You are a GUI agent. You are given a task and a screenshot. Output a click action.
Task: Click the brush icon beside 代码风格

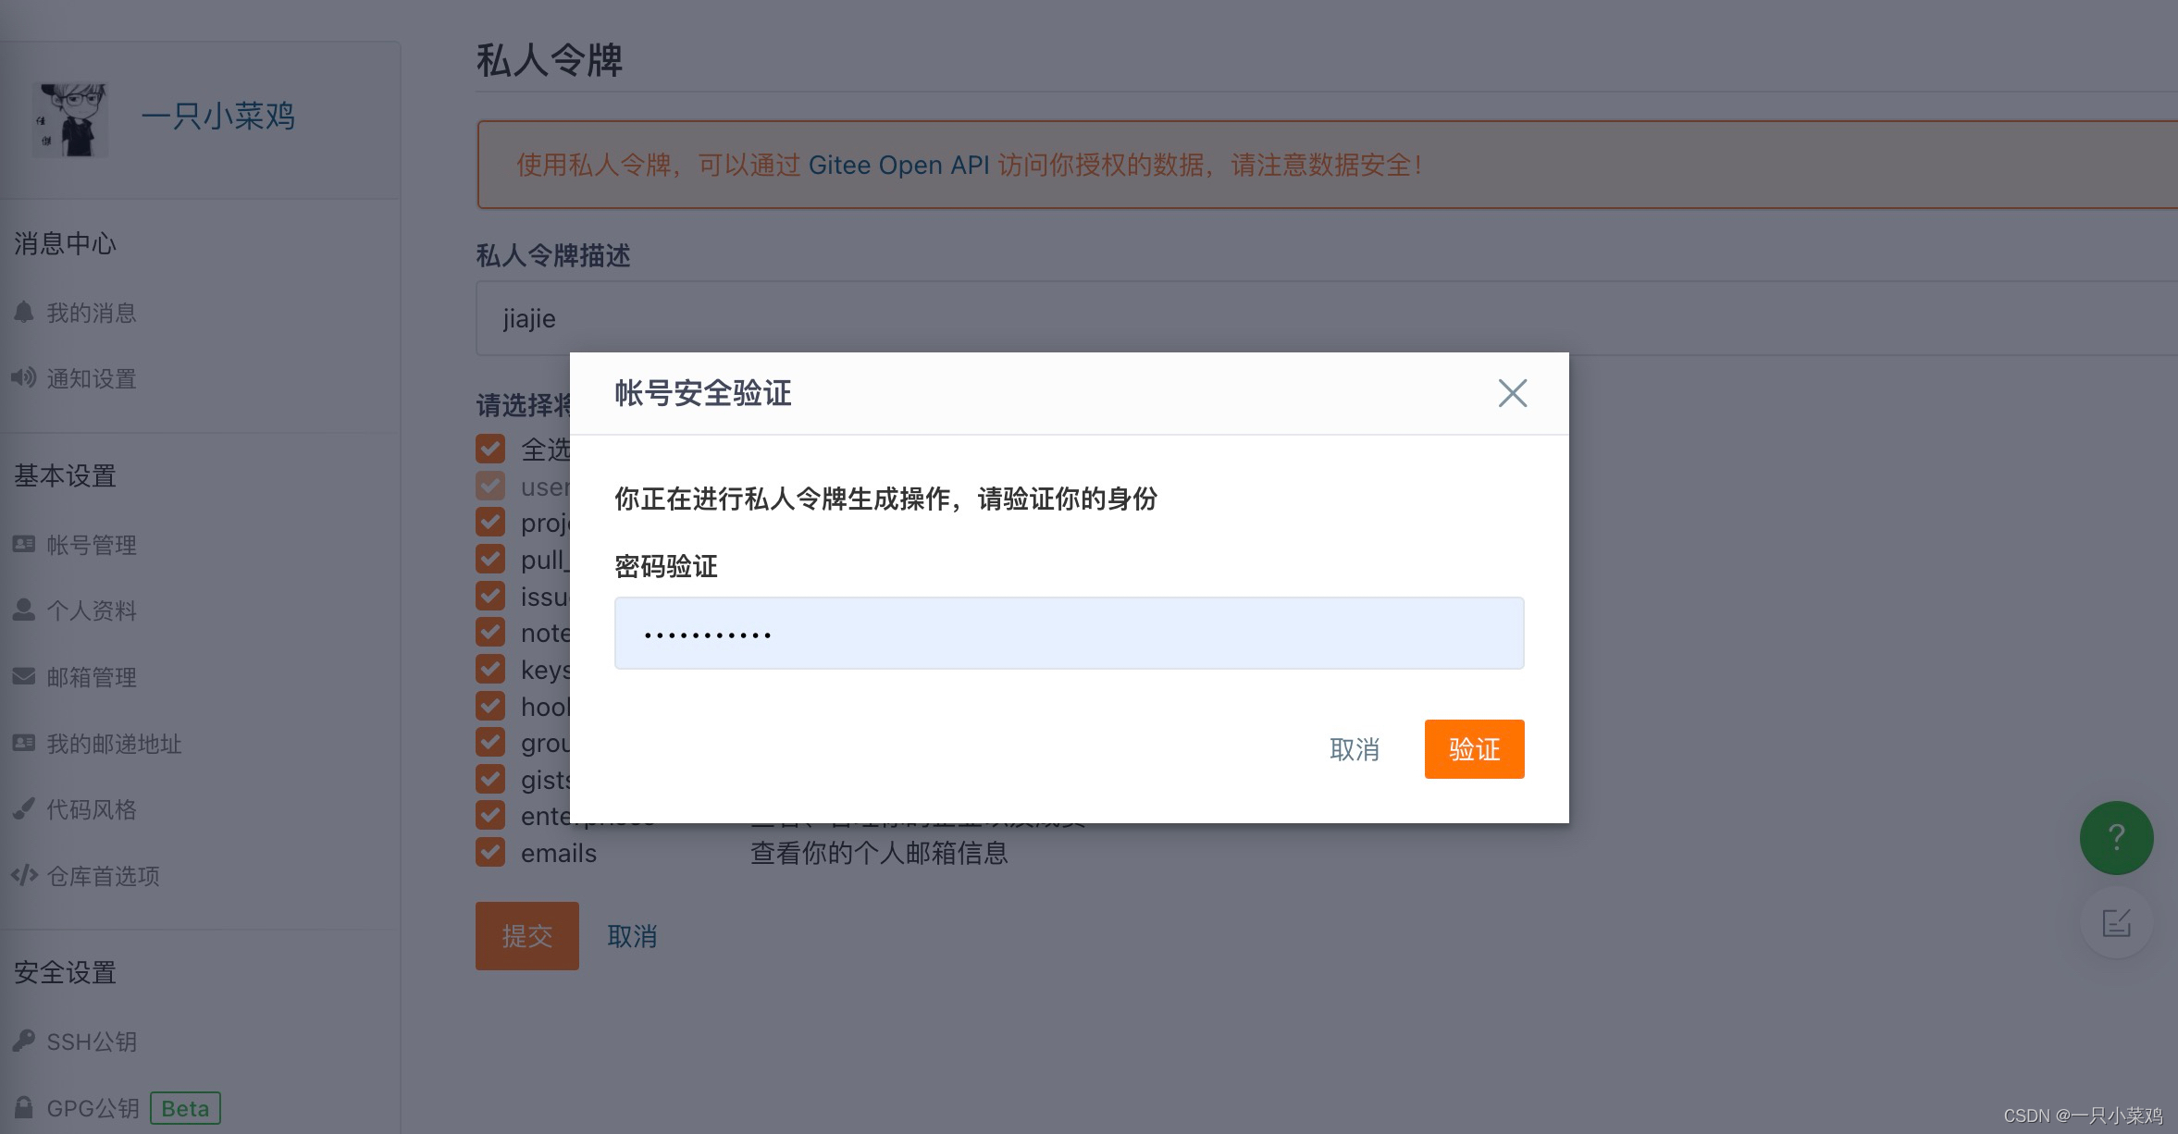point(24,808)
